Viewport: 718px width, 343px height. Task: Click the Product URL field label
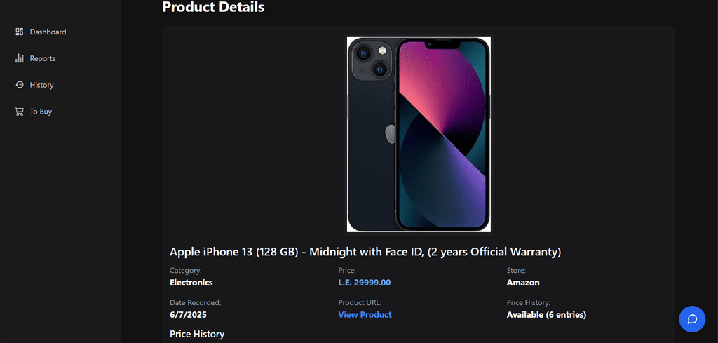[x=360, y=302]
